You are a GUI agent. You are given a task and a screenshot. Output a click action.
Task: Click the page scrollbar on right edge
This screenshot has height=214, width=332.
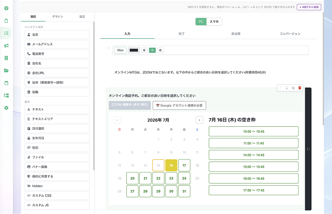[x=323, y=68]
